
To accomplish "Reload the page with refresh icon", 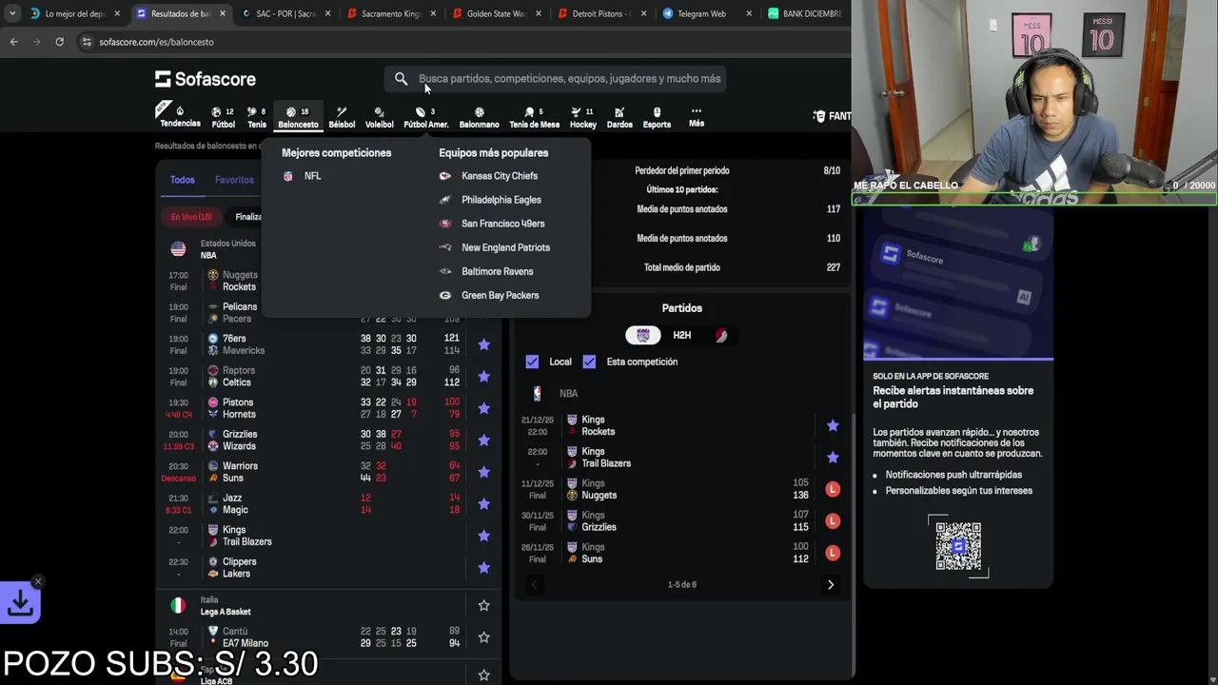I will pos(59,42).
